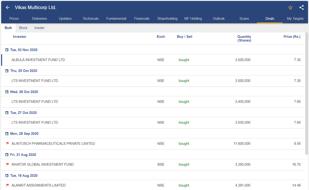Open LTS Investment Fund on 29 Oct 2020
Image resolution: width=309 pixels, height=190 pixels.
[x=35, y=81]
